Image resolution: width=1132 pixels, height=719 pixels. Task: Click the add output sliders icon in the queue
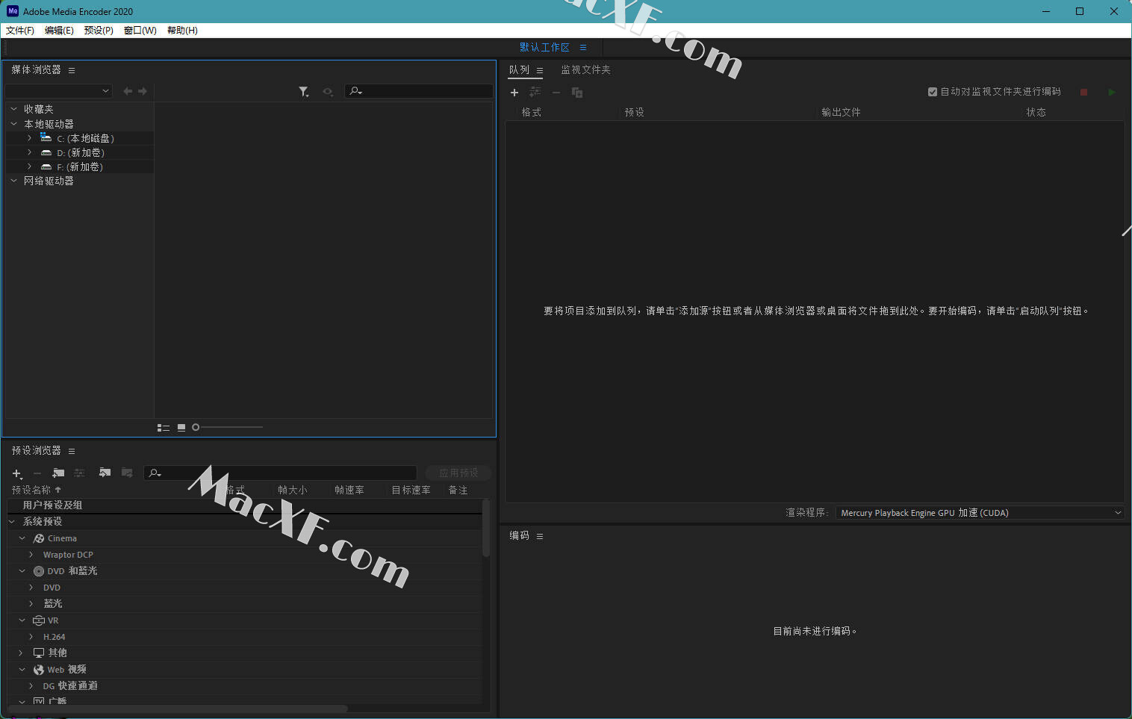(x=535, y=92)
